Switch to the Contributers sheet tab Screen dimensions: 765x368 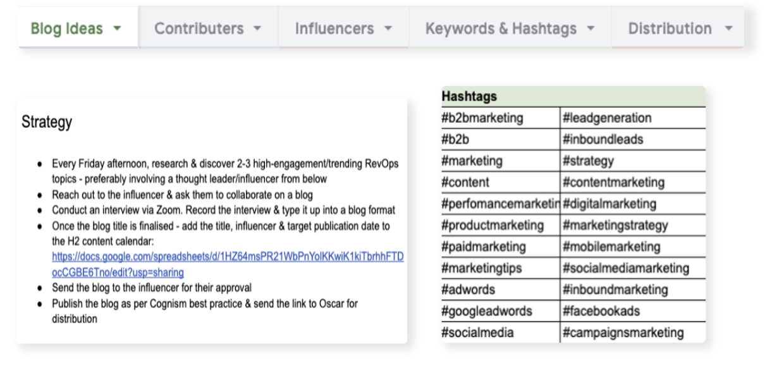click(199, 29)
